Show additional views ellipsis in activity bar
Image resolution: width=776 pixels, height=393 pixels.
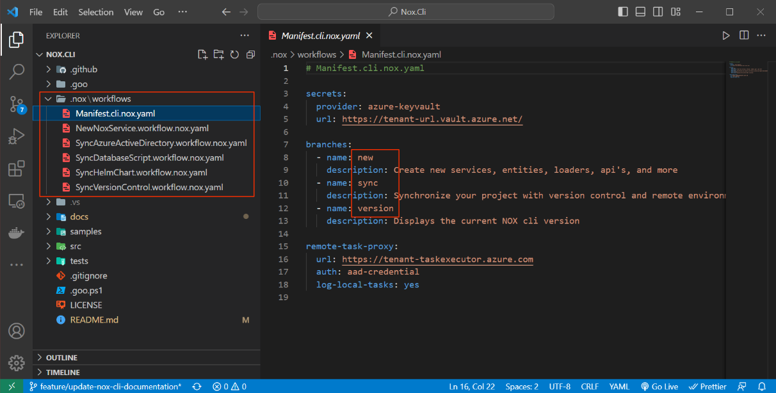point(17,264)
